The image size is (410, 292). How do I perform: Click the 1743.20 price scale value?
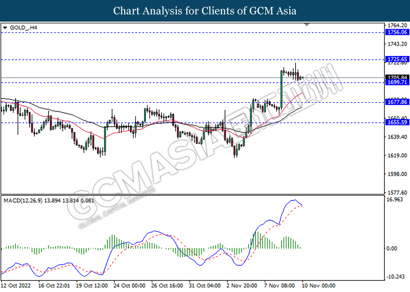[x=397, y=44]
